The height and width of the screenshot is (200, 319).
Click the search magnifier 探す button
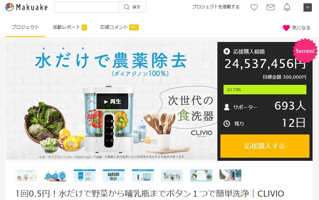click(x=132, y=7)
